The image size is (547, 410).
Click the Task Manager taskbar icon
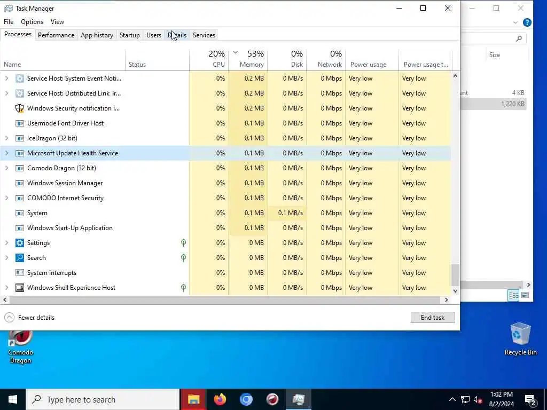[x=298, y=399]
